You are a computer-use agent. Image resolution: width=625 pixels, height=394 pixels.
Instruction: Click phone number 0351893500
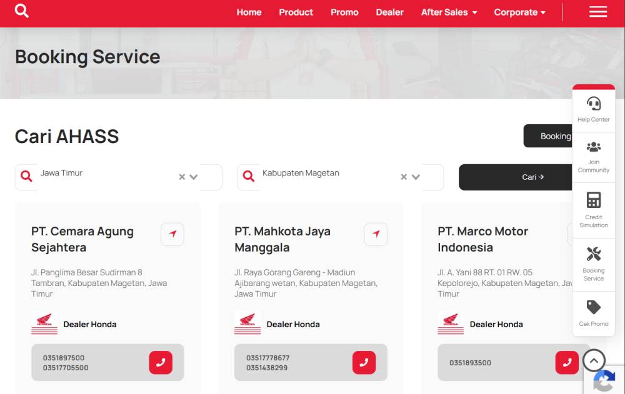point(470,363)
